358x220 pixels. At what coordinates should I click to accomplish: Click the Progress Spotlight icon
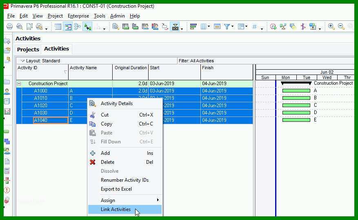[x=293, y=26]
